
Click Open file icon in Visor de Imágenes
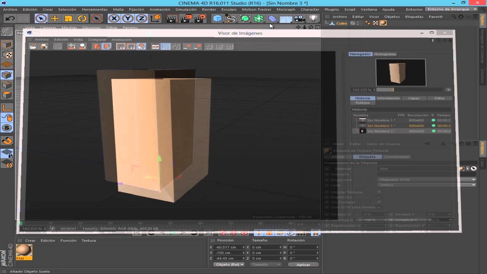[33, 46]
